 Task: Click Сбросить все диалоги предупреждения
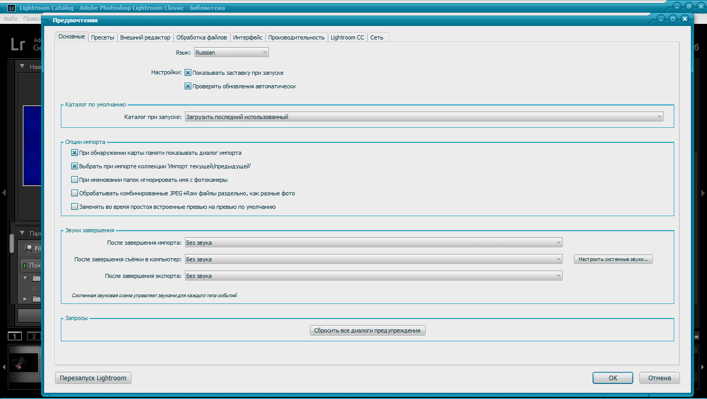[x=368, y=330]
